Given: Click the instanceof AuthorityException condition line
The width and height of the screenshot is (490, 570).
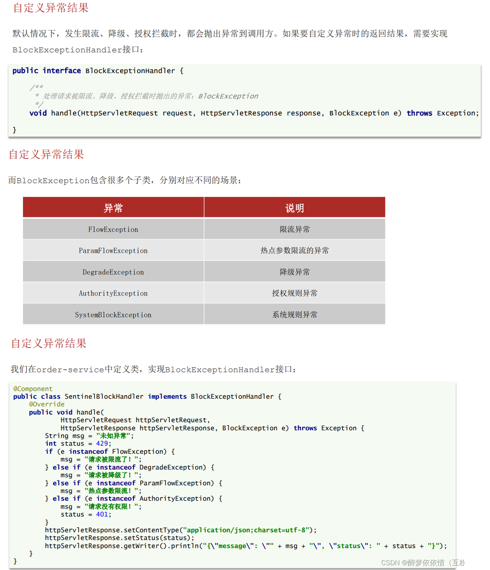Looking at the screenshot, I should [133, 498].
